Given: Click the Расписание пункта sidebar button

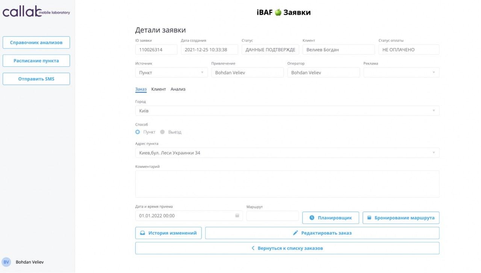Looking at the screenshot, I should pyautogui.click(x=36, y=61).
